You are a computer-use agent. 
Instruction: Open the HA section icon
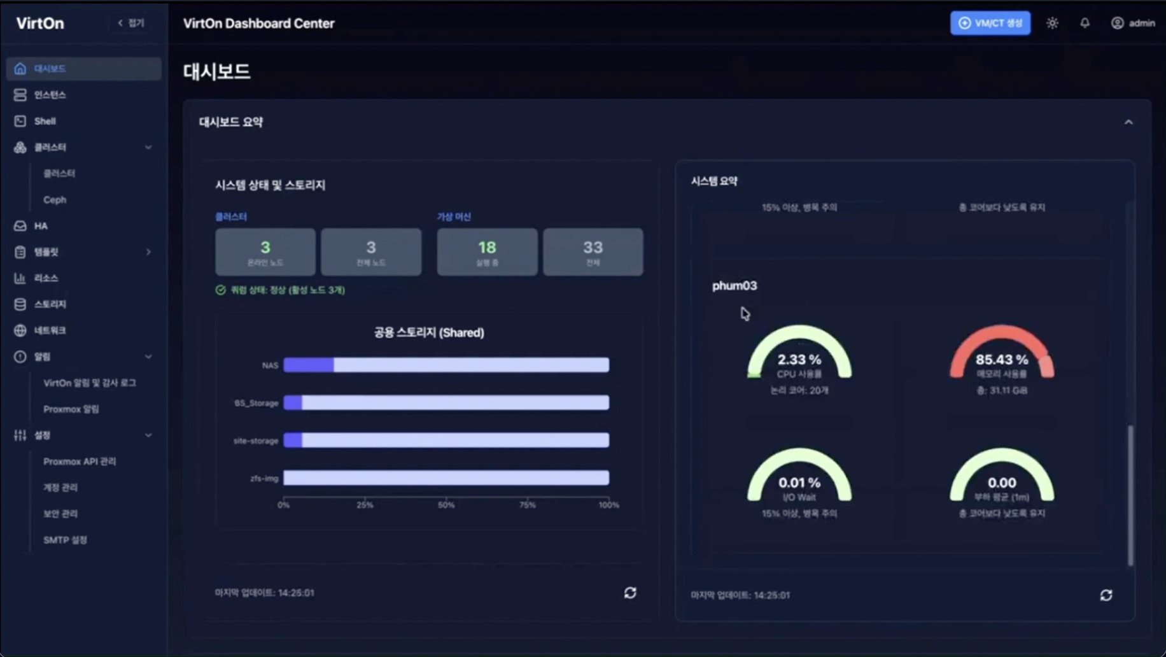20,226
